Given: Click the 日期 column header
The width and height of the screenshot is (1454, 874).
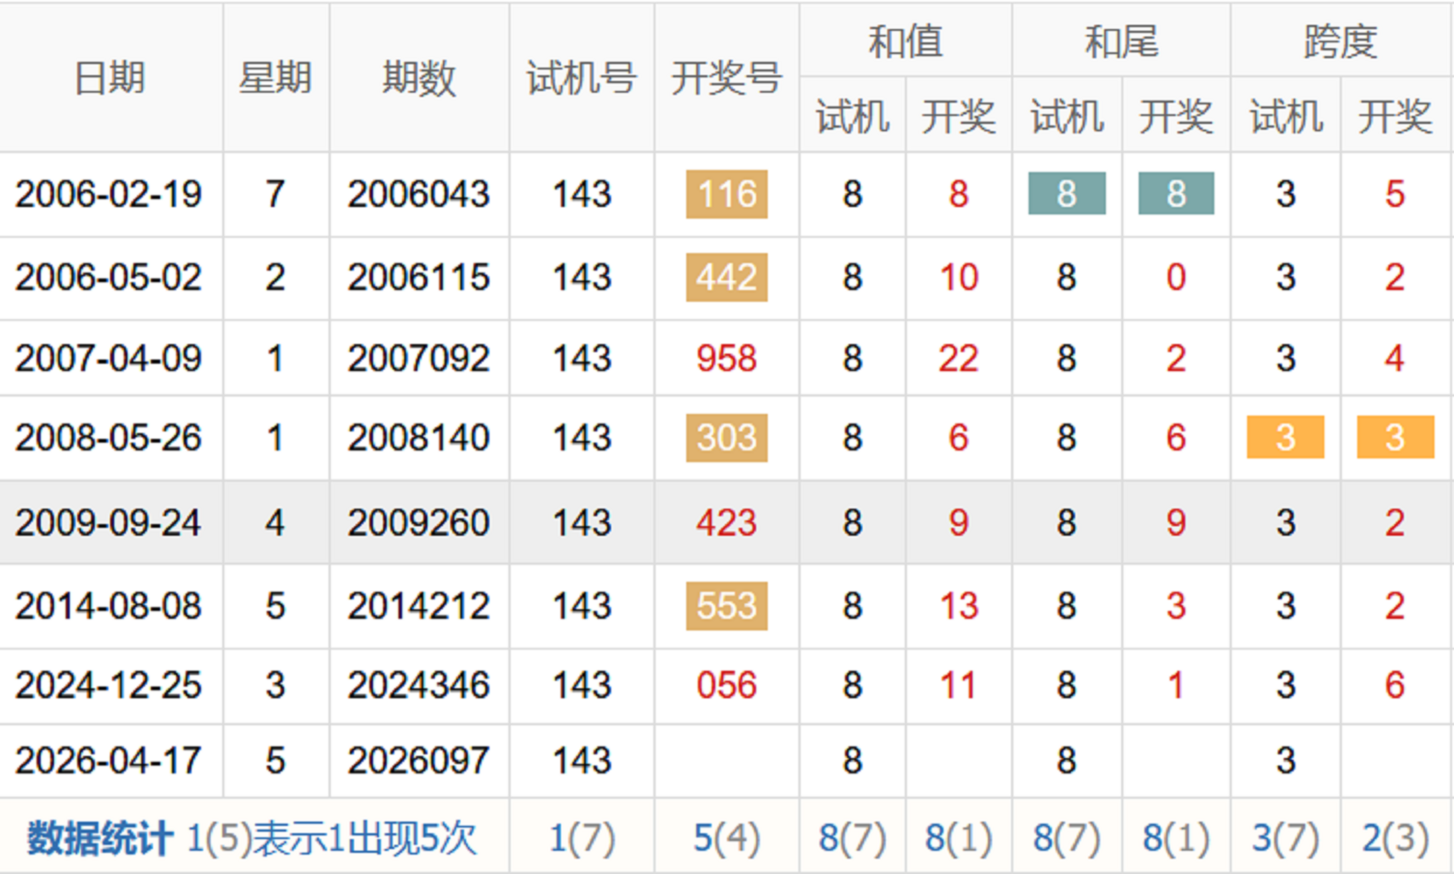Looking at the screenshot, I should coord(110,79).
